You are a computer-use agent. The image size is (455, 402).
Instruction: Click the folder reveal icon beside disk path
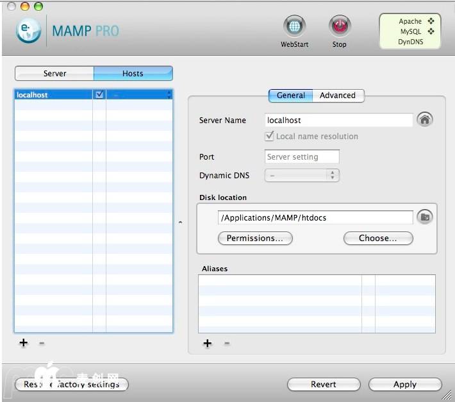tap(425, 217)
